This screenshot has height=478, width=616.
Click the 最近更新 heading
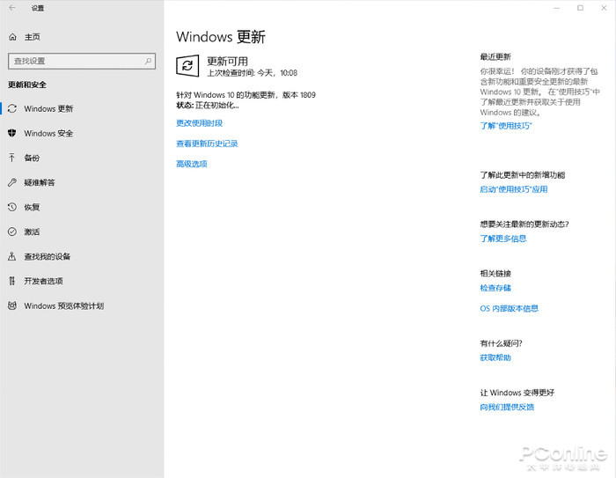click(x=495, y=56)
